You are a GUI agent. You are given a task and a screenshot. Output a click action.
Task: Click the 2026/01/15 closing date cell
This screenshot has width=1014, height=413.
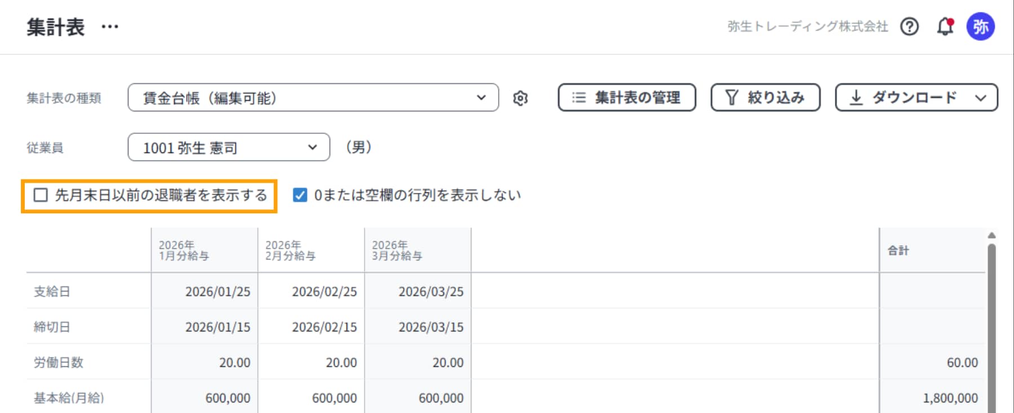[204, 327]
